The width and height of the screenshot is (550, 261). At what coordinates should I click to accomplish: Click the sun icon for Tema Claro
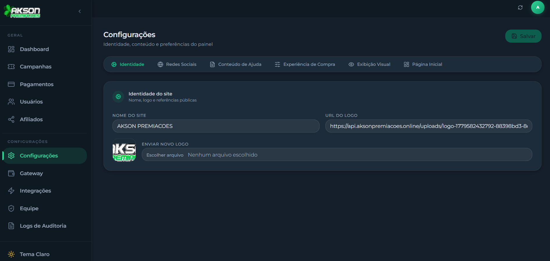(x=11, y=254)
